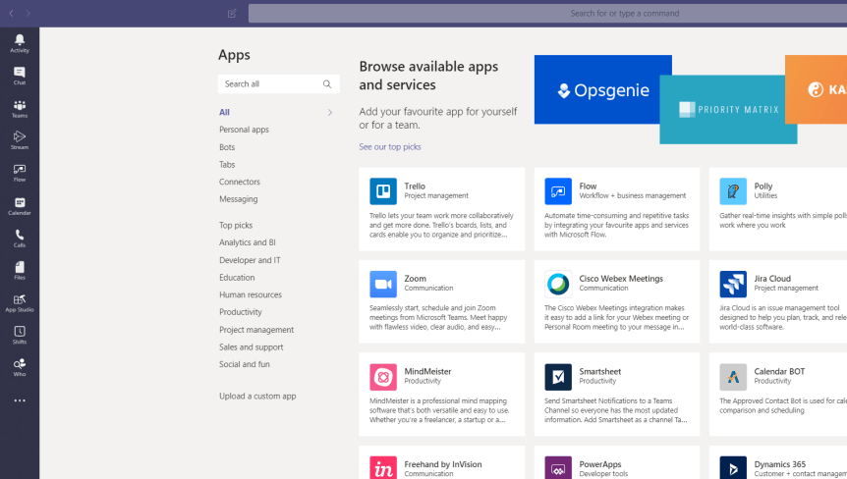Navigate back using the back arrow

click(x=12, y=14)
